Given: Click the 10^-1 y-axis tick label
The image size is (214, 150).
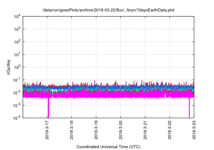Looking at the screenshot, I should click(17, 80).
